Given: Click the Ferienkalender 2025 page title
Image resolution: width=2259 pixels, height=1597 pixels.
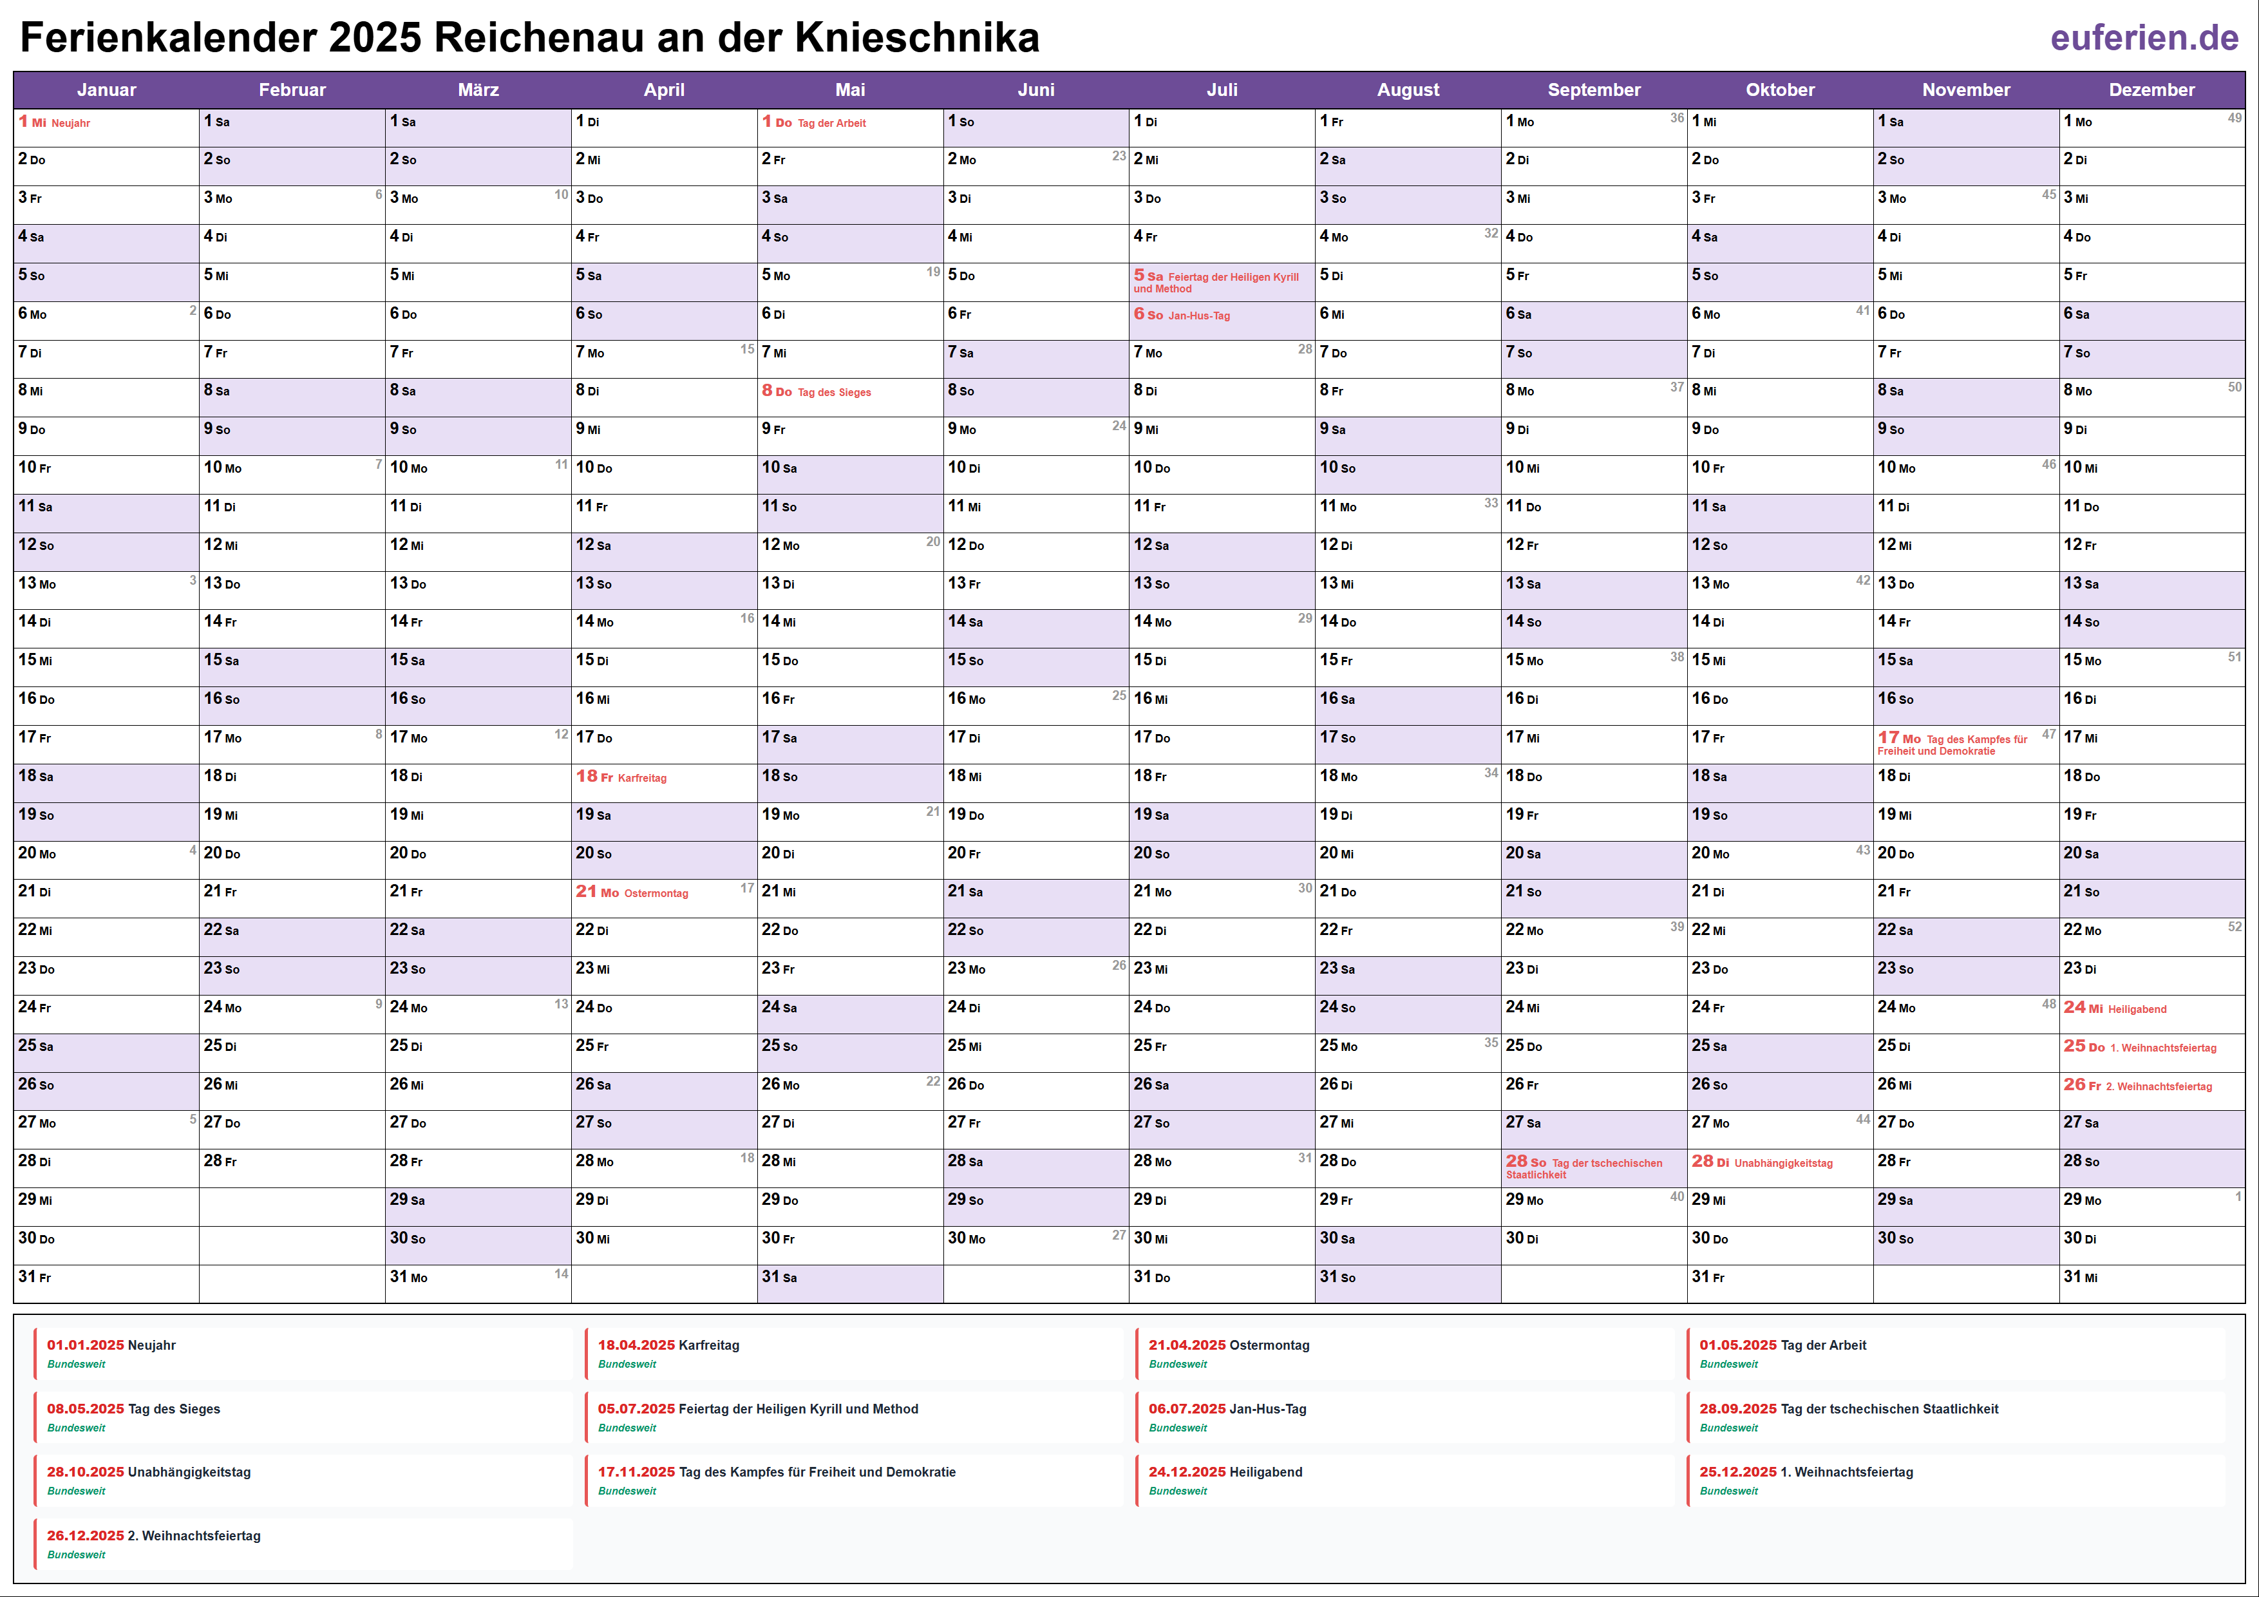Looking at the screenshot, I should [529, 37].
